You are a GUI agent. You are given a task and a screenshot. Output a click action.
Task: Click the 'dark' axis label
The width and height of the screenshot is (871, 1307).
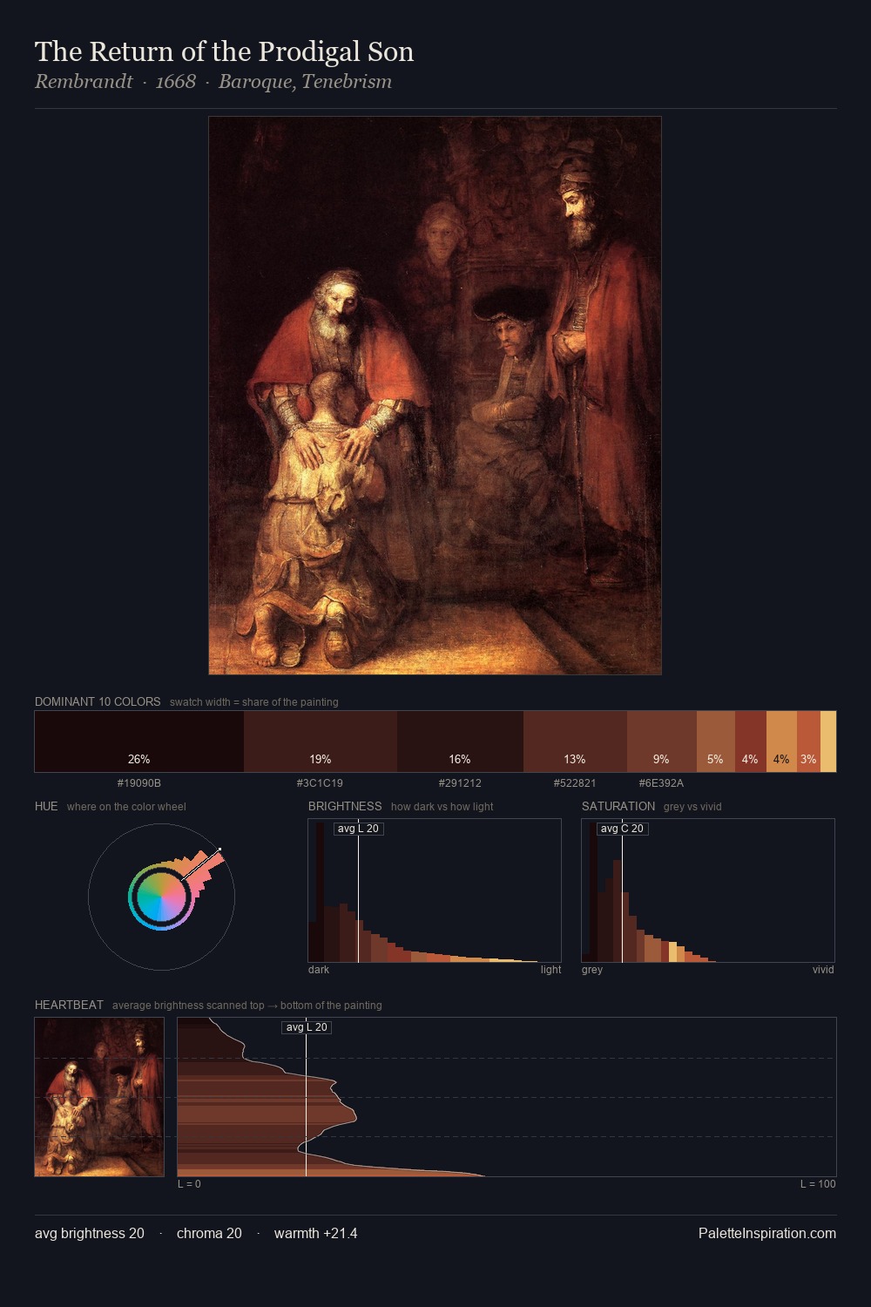click(x=319, y=970)
